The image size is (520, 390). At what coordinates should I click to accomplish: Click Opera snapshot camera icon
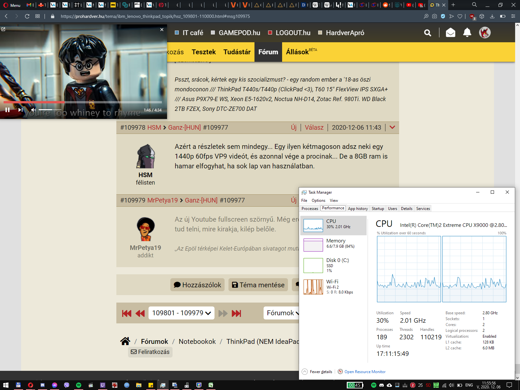click(x=435, y=16)
